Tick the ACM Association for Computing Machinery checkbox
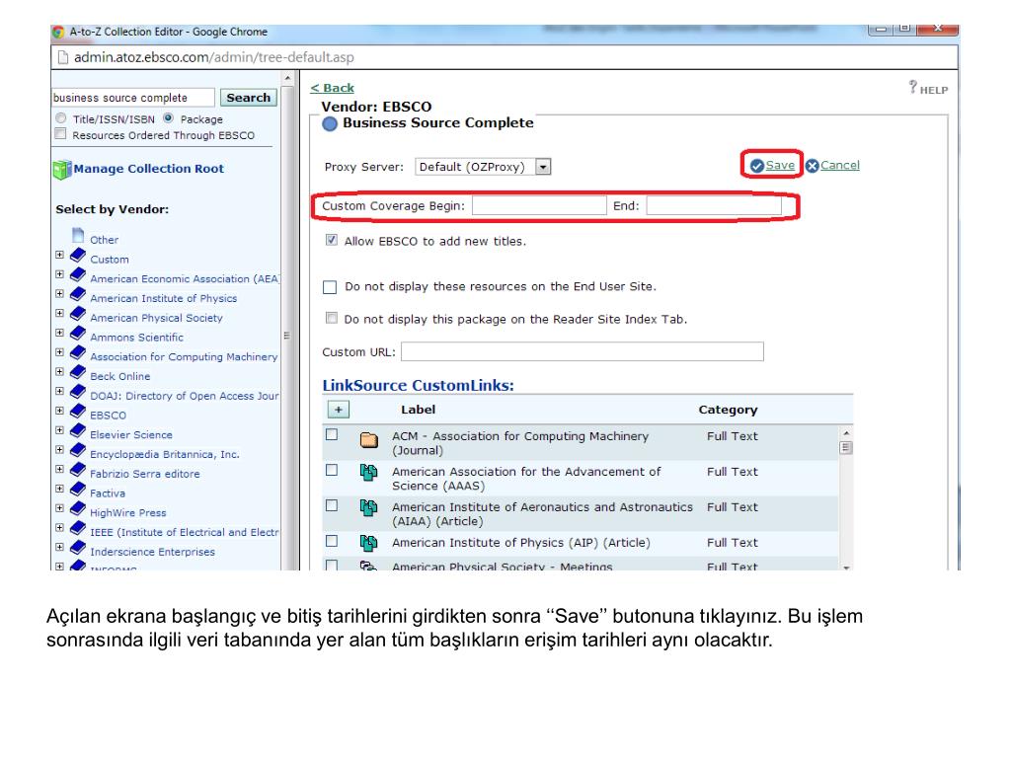Image resolution: width=1011 pixels, height=758 pixels. tap(332, 435)
